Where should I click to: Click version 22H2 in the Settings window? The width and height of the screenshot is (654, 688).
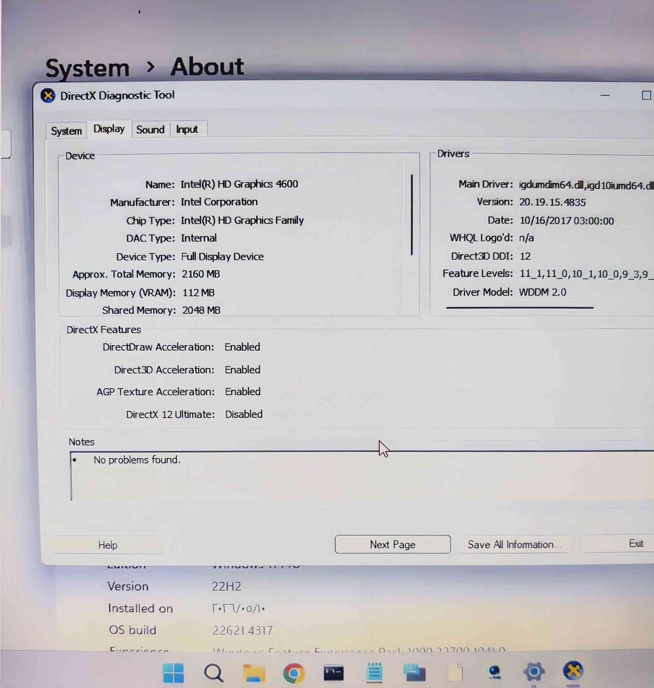tap(227, 586)
